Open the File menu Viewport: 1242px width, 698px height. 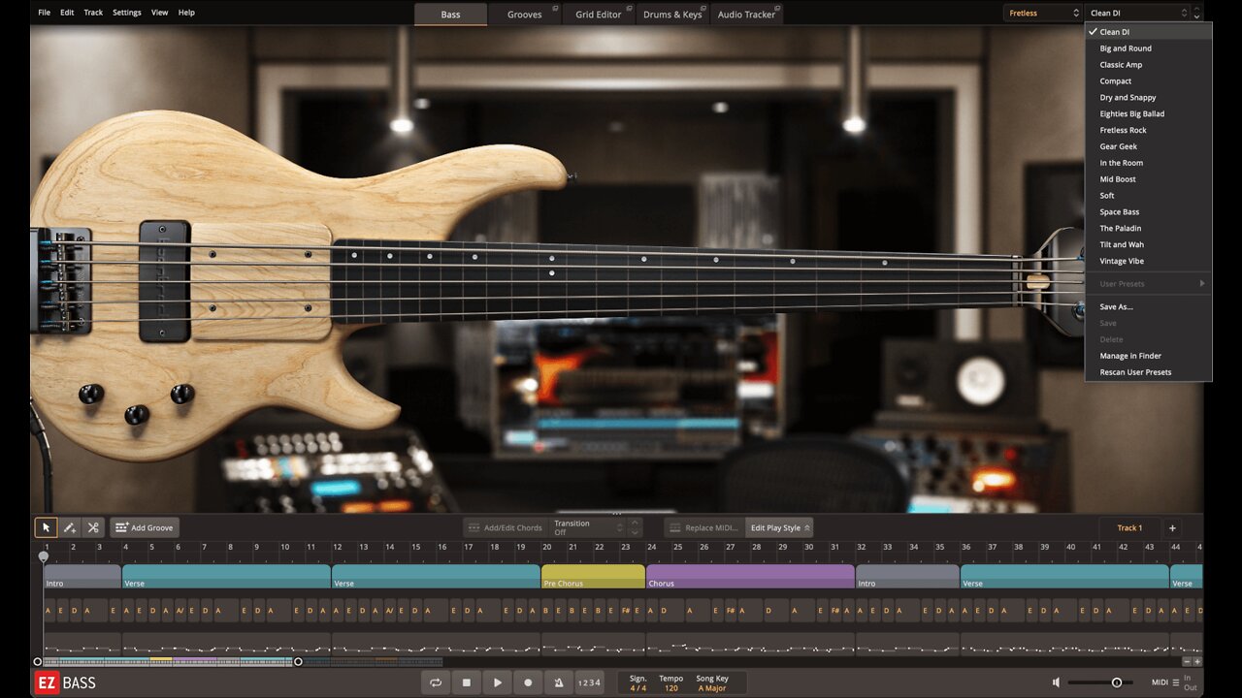click(x=44, y=13)
